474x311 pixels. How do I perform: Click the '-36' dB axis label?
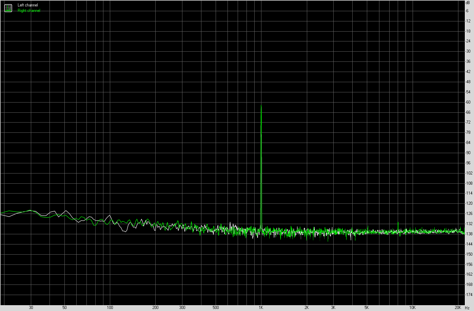click(x=468, y=61)
